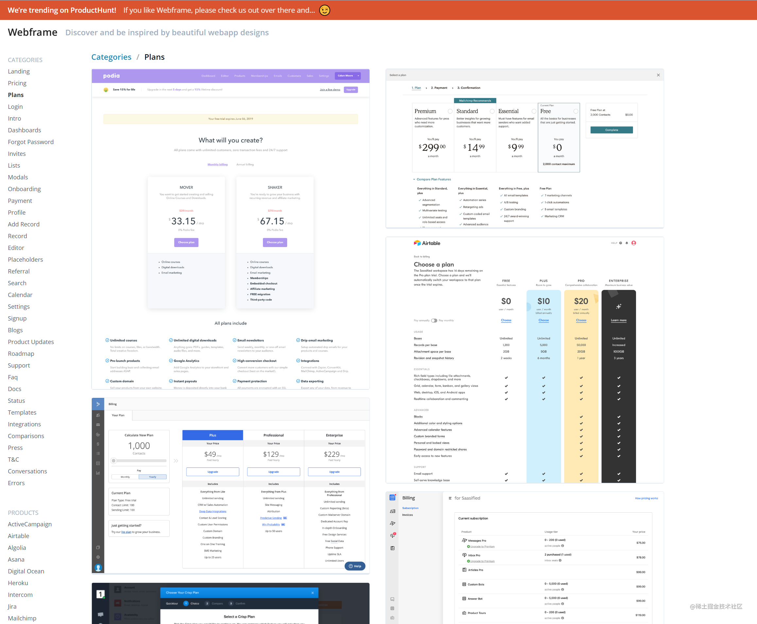This screenshot has width=757, height=624.
Task: Toggle the Pay annually / Pay monthly switch
Action: (x=434, y=320)
